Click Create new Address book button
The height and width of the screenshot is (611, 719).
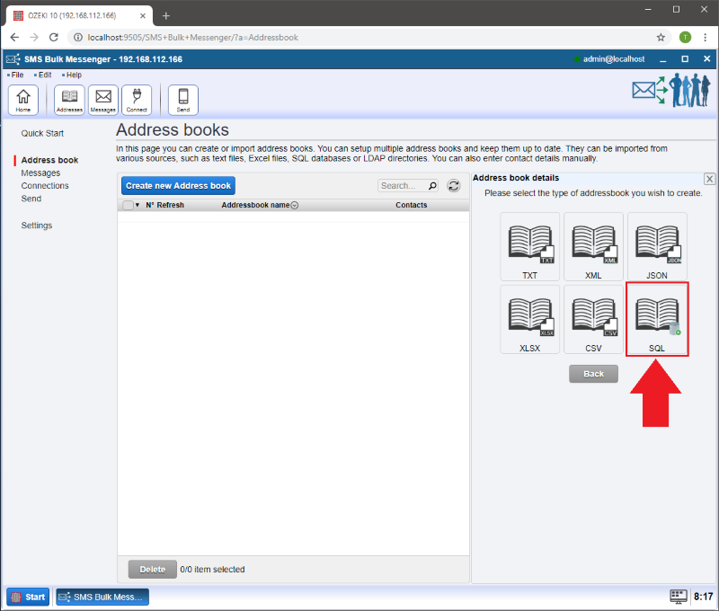coord(178,186)
